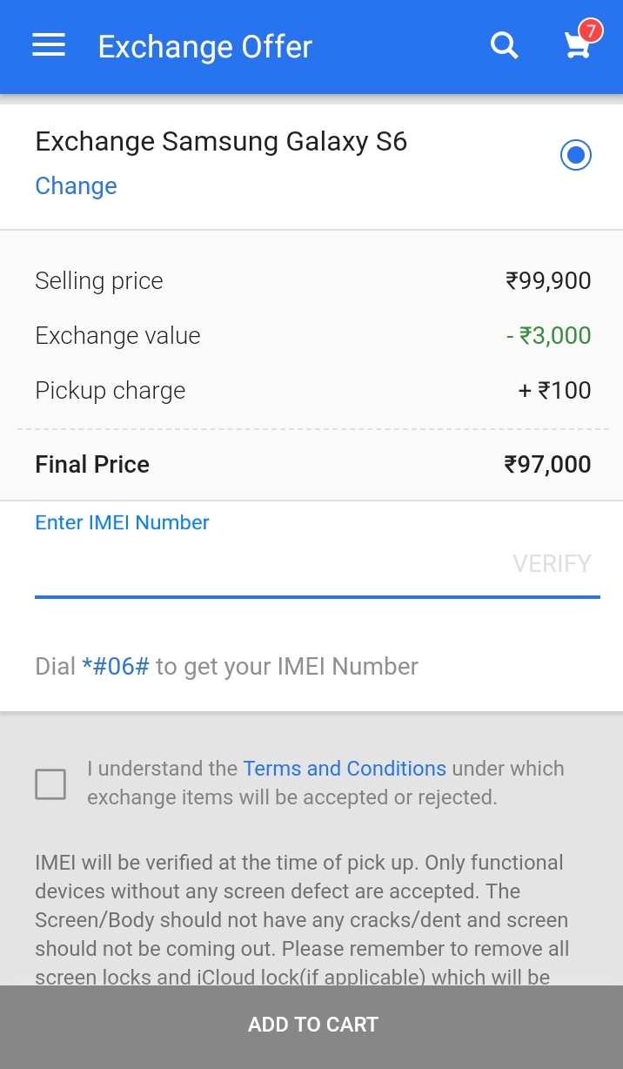Click the Selling price label
Viewport: 623px width, 1069px height.
99,281
